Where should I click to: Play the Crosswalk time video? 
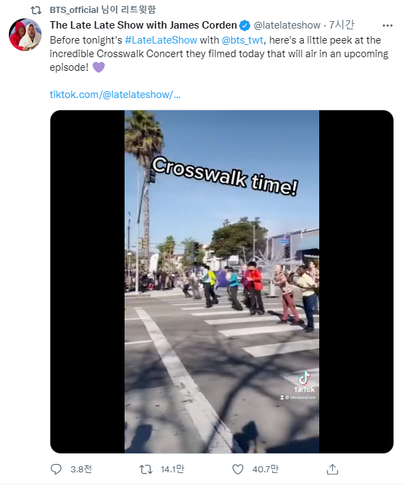[222, 281]
